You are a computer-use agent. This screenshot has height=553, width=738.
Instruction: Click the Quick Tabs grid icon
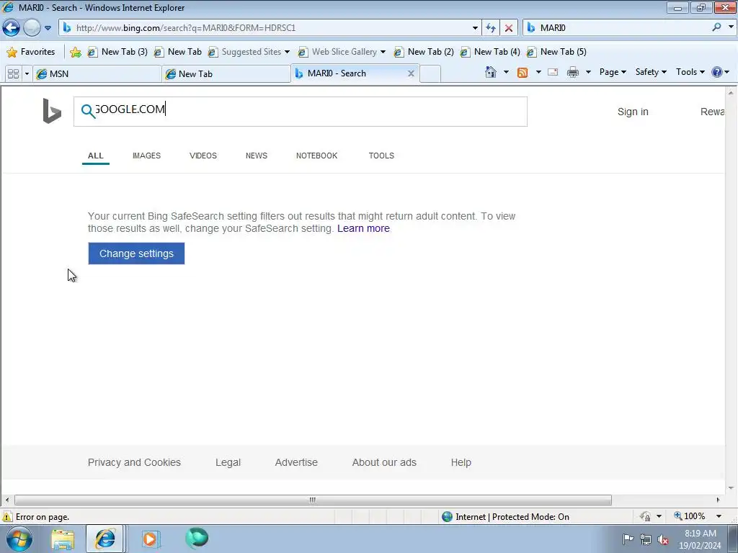[x=13, y=74]
